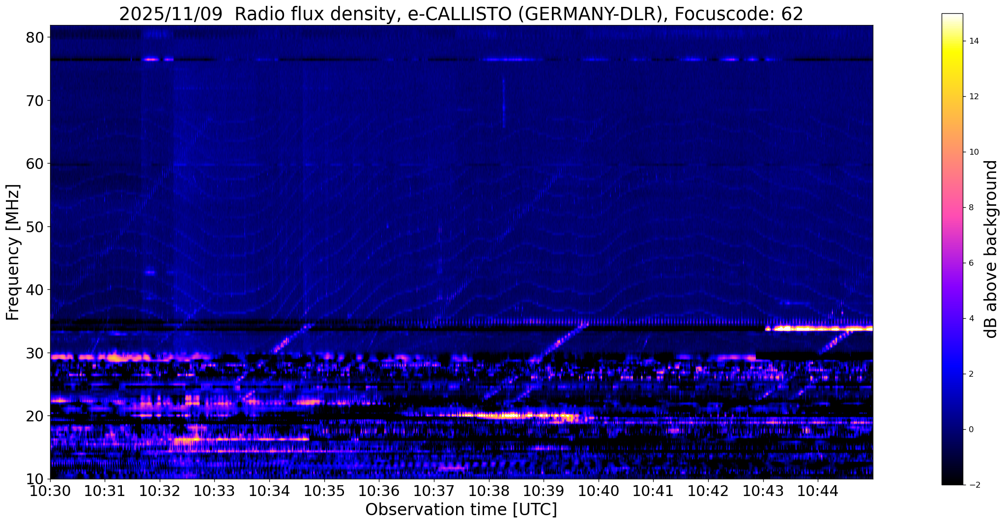Click the 10:41 time tick label
Screen dimensions: 1006x524
tap(653, 491)
